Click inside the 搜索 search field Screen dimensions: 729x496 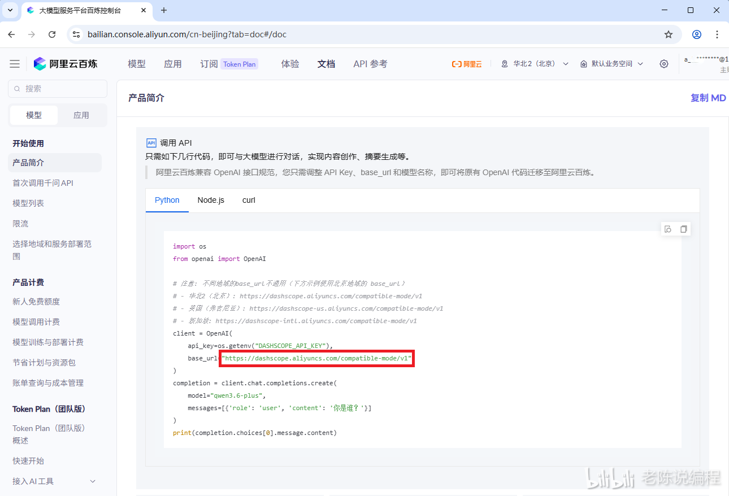coord(58,89)
